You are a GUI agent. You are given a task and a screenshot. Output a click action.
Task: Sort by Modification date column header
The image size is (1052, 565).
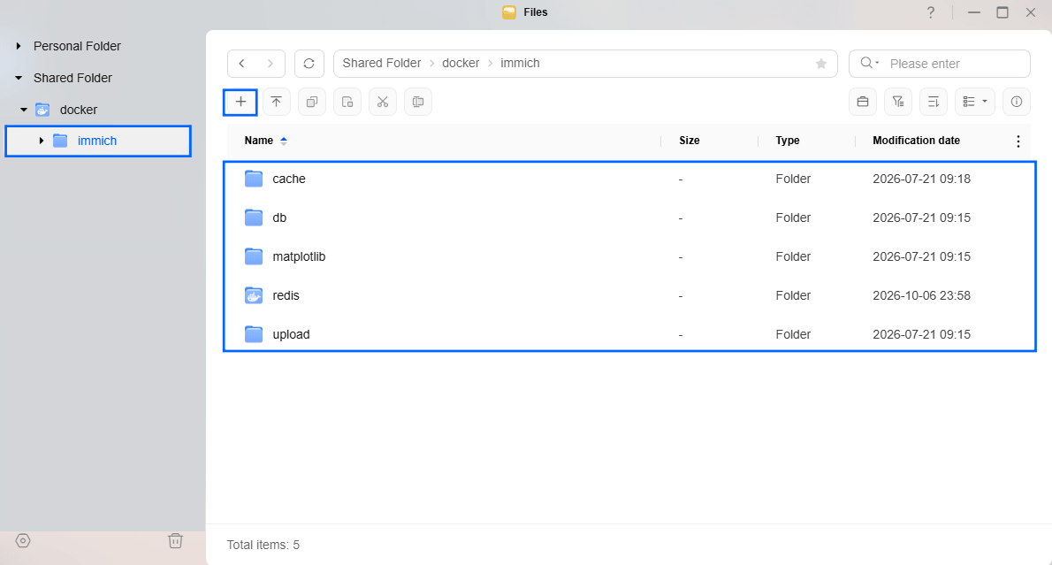(917, 141)
